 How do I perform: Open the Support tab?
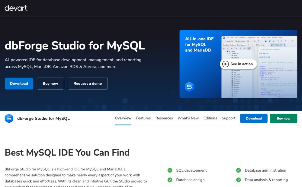coord(229,118)
